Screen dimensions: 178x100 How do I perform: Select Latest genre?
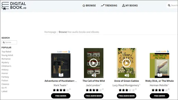click(4, 91)
